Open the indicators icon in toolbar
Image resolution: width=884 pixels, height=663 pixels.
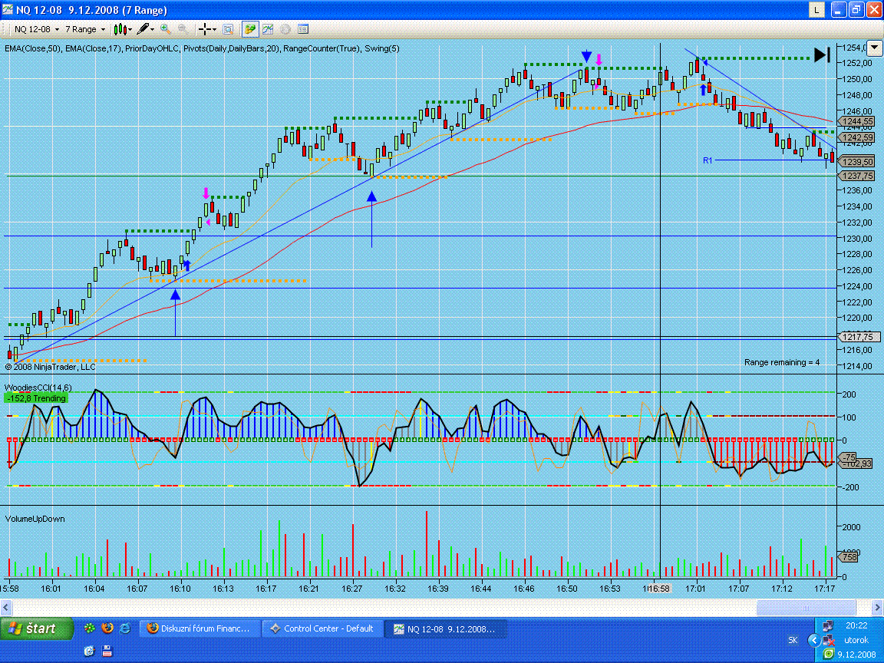coord(268,29)
